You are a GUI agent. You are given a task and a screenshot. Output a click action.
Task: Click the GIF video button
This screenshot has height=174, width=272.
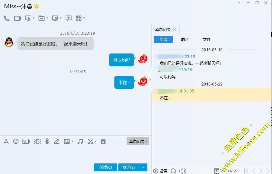26,141
